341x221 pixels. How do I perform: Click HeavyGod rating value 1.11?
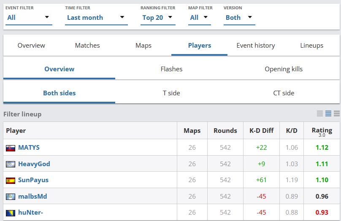pyautogui.click(x=322, y=164)
